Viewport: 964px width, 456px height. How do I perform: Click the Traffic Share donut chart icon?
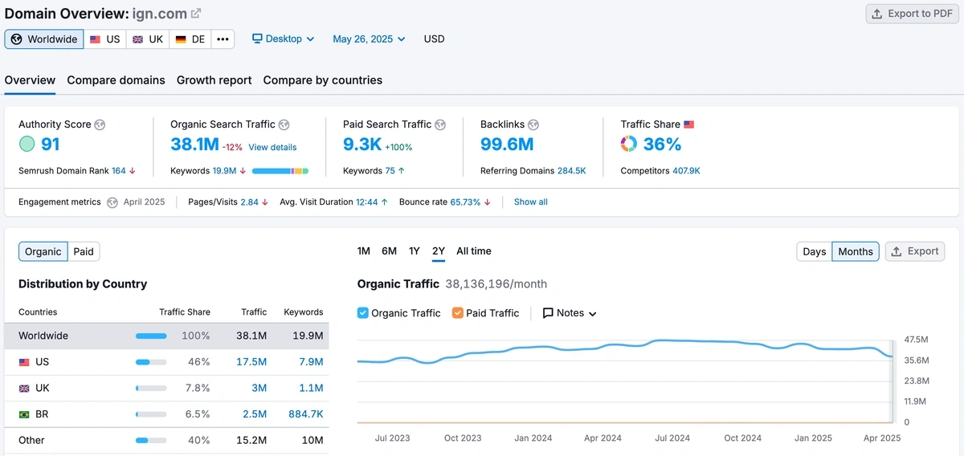click(629, 145)
